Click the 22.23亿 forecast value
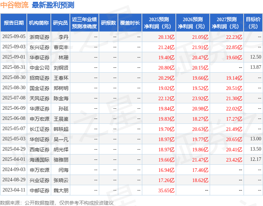 [x=234, y=37]
